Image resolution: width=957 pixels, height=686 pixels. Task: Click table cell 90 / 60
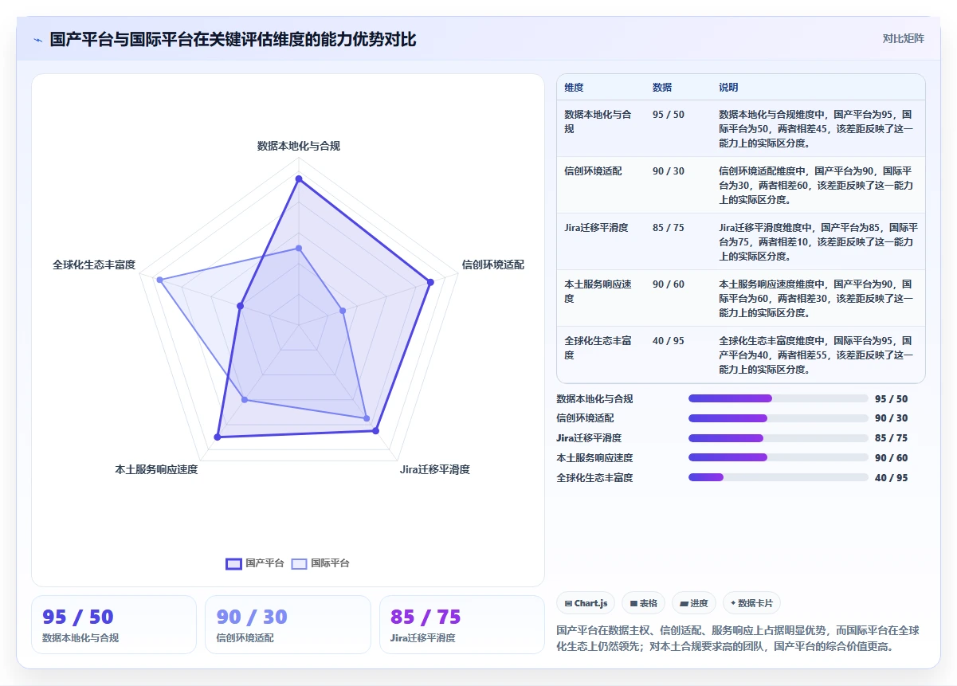(668, 284)
